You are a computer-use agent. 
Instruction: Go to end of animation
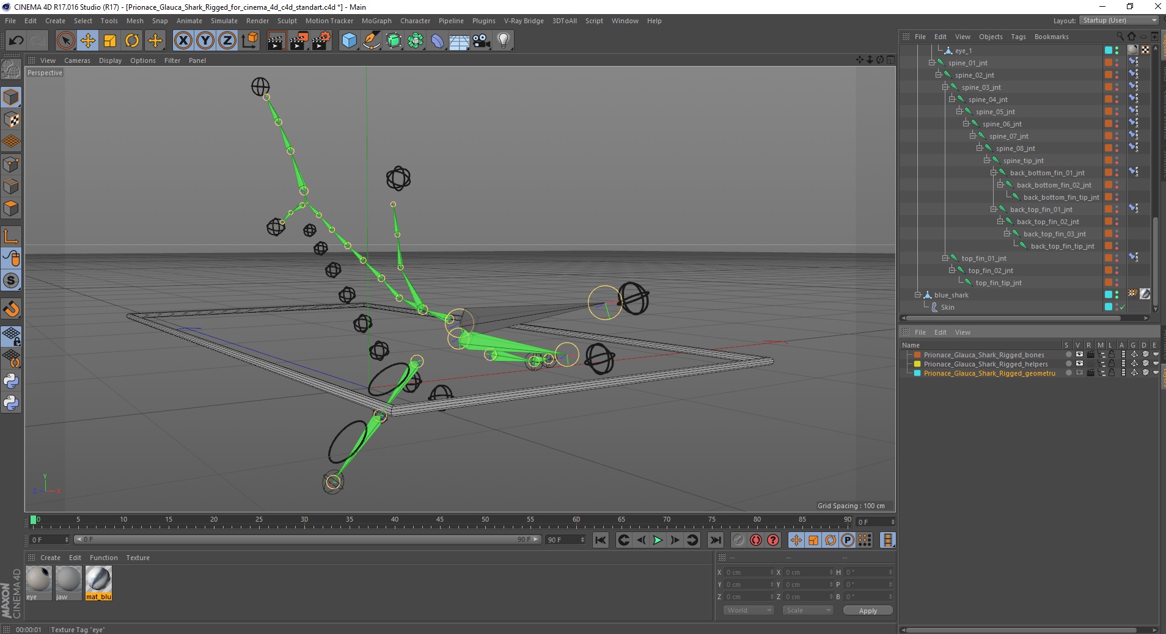point(715,540)
